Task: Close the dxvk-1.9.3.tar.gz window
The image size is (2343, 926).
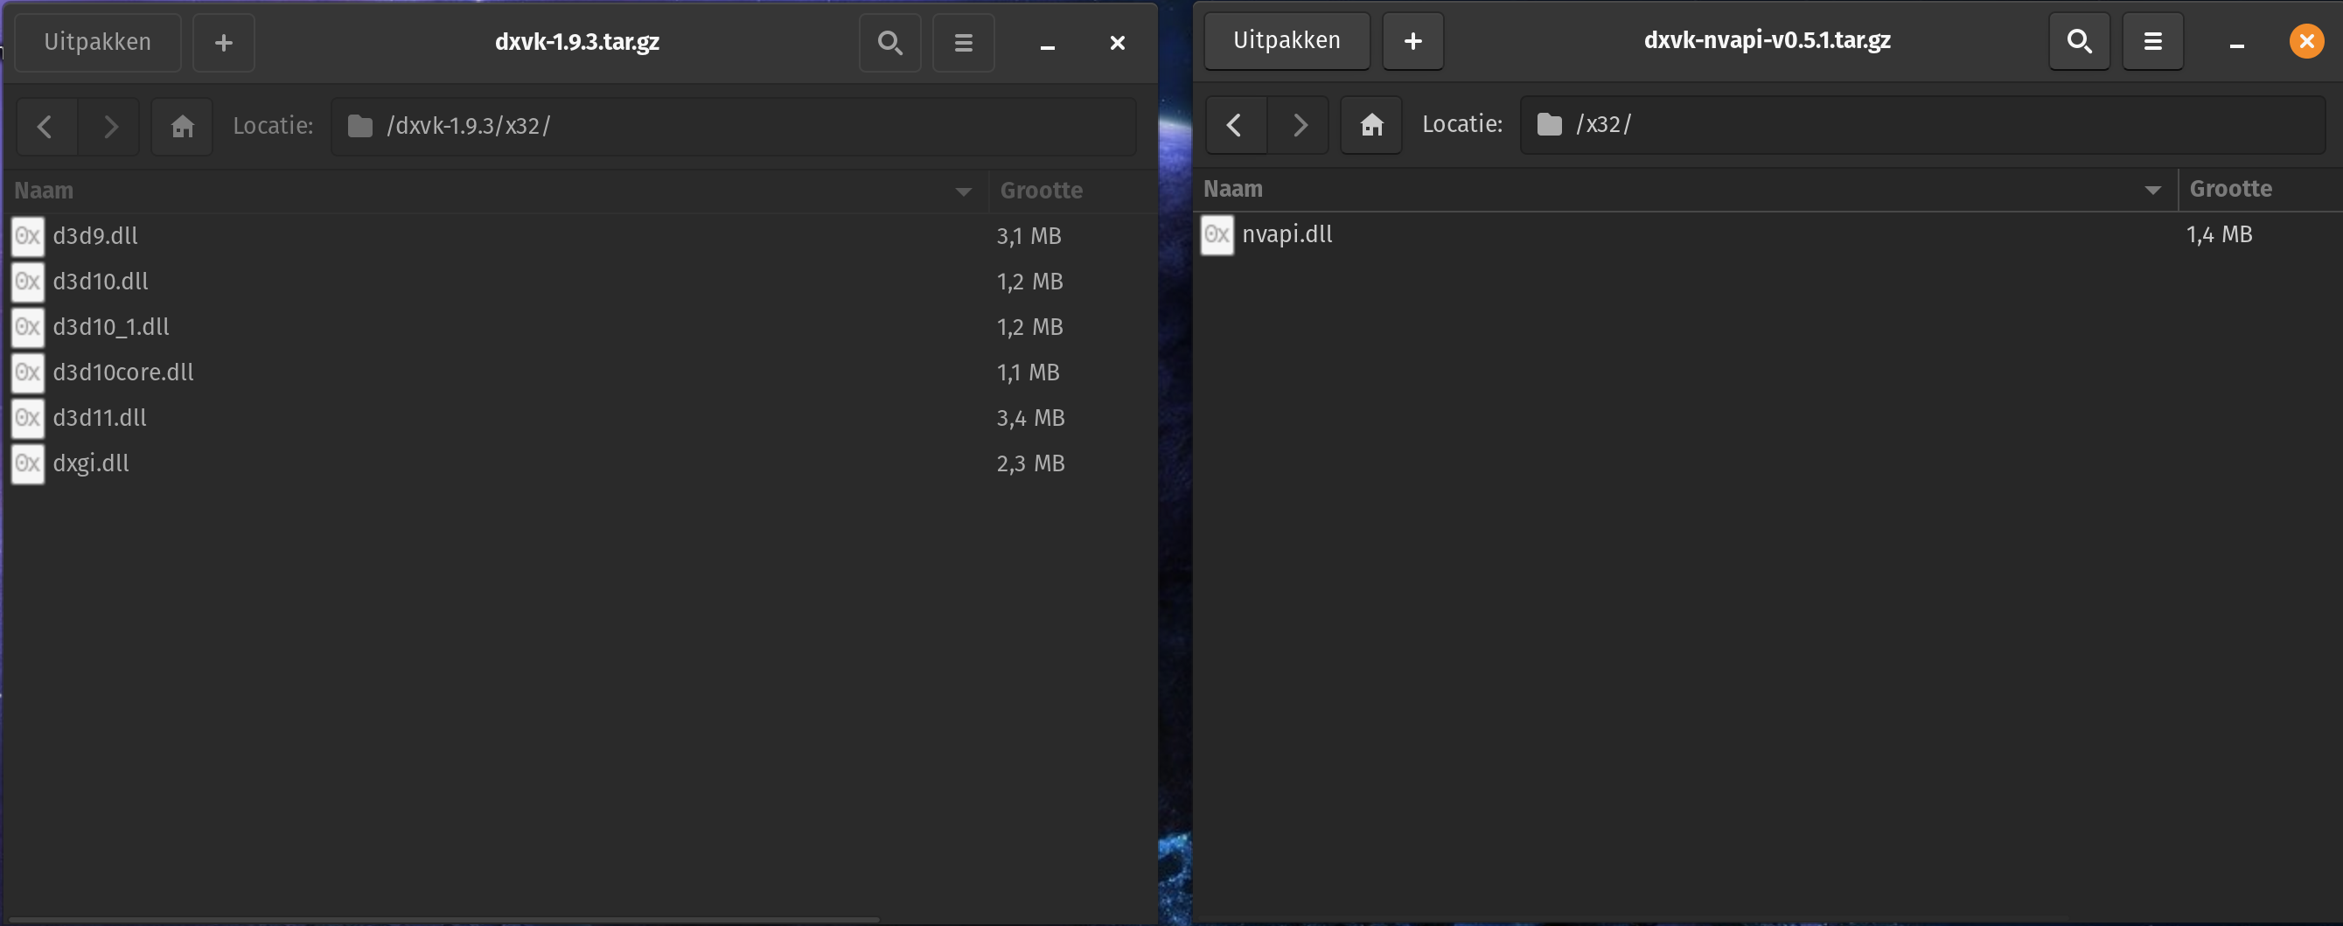Action: point(1118,43)
